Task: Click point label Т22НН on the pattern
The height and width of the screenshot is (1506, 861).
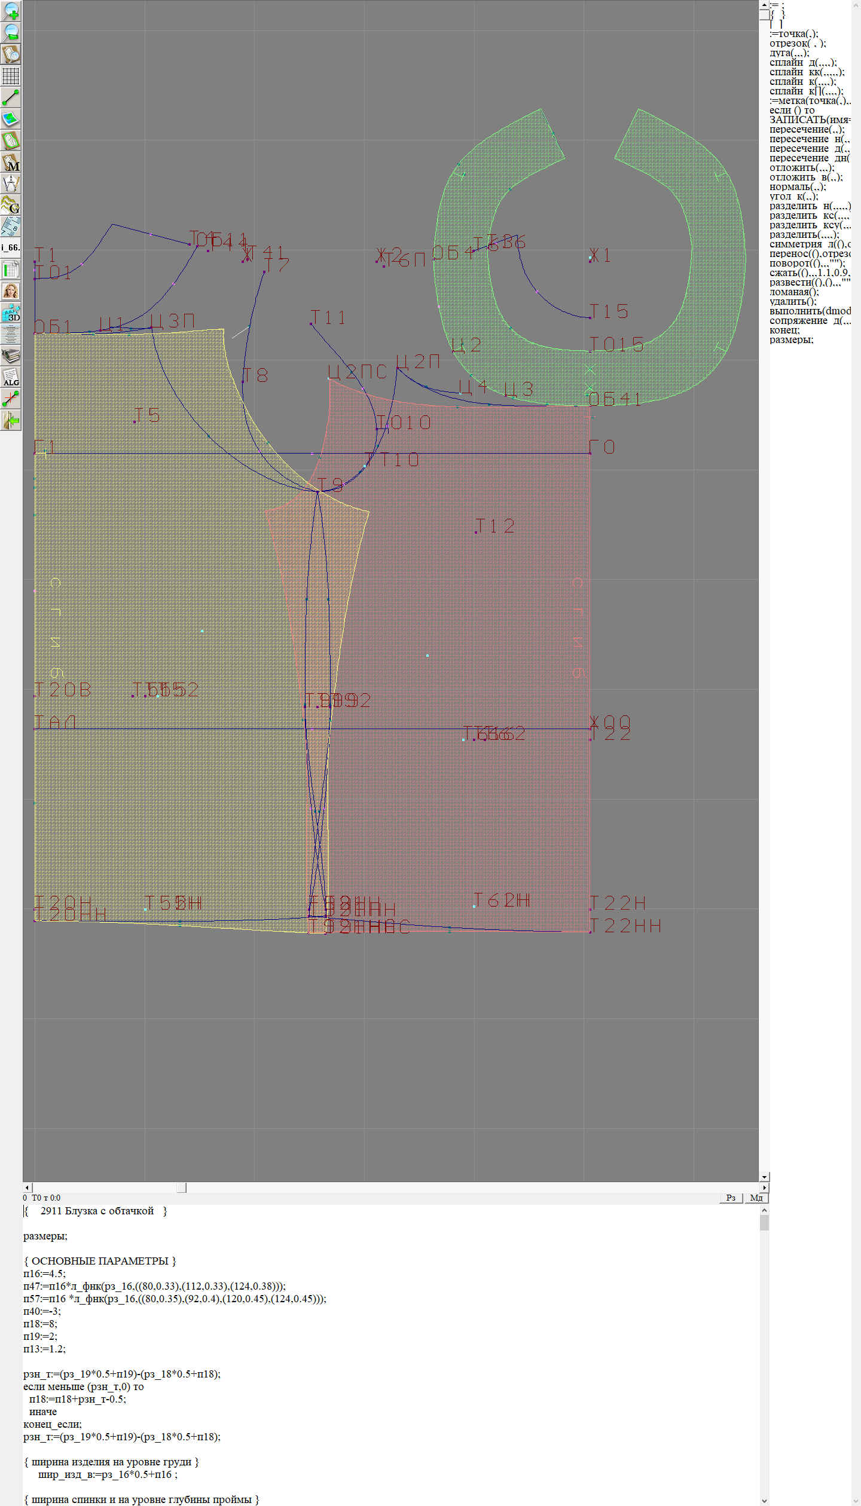Action: [x=625, y=925]
